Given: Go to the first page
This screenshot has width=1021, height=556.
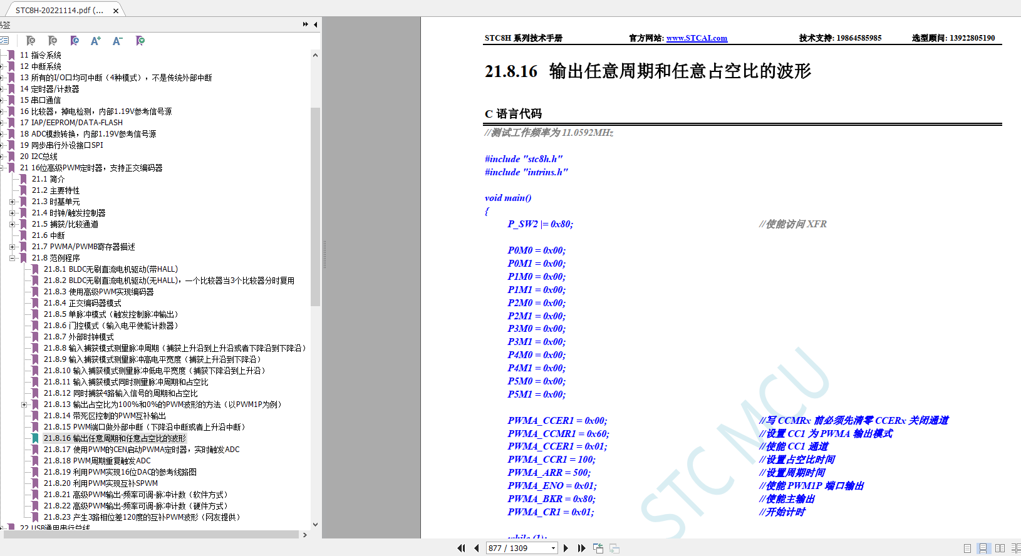Looking at the screenshot, I should 462,548.
